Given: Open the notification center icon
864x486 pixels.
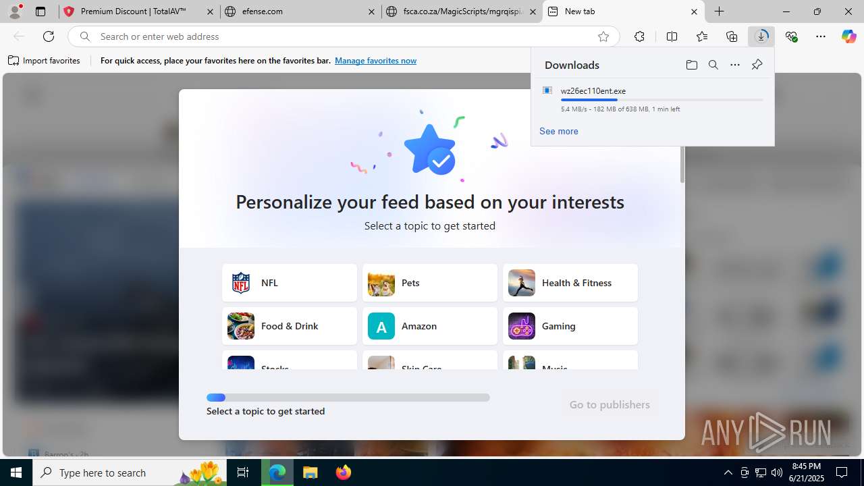Looking at the screenshot, I should [842, 473].
